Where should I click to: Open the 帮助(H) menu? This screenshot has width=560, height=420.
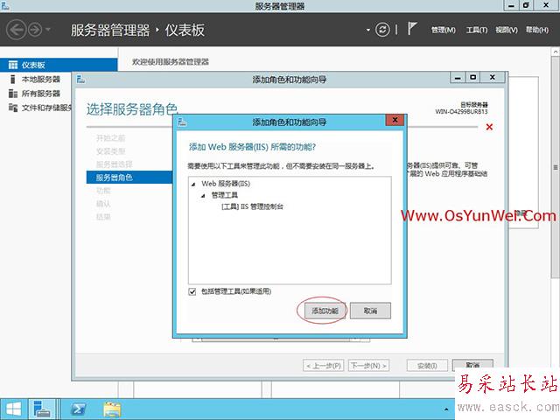pos(536,30)
